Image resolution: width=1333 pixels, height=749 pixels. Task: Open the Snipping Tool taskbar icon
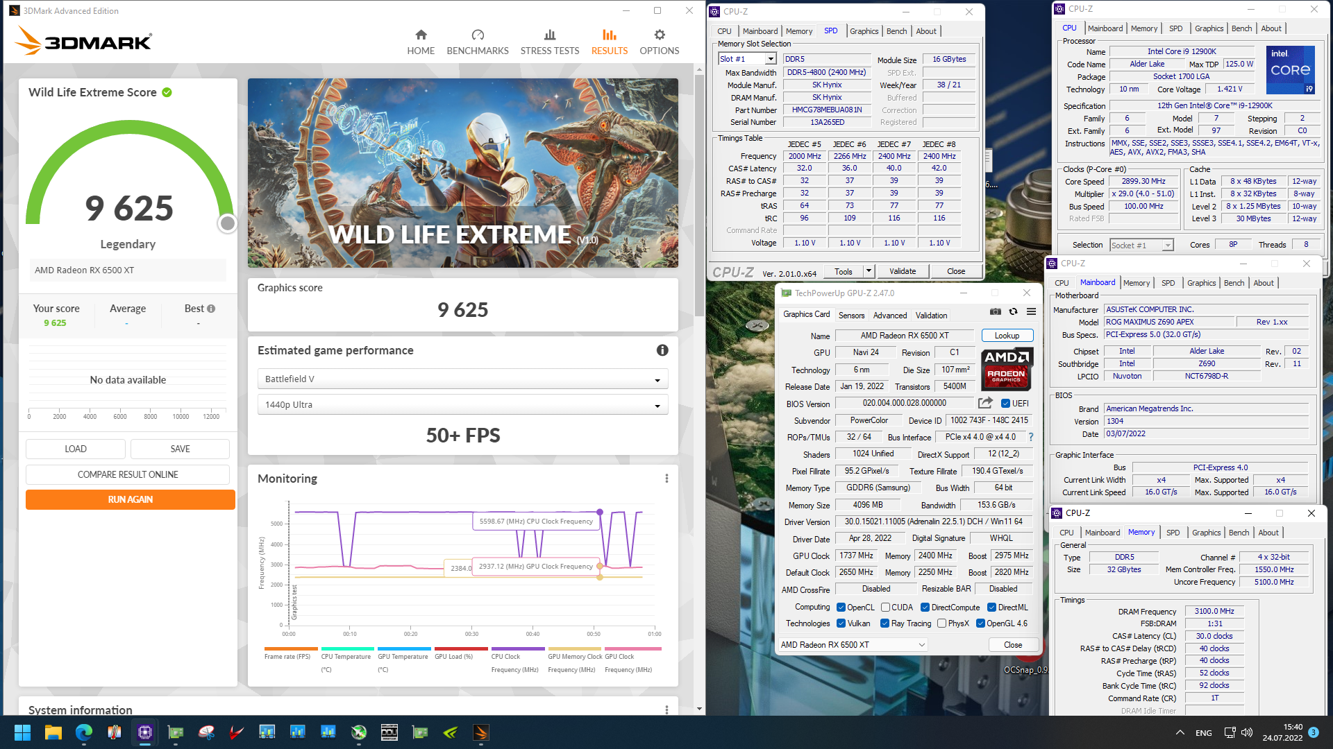[206, 732]
